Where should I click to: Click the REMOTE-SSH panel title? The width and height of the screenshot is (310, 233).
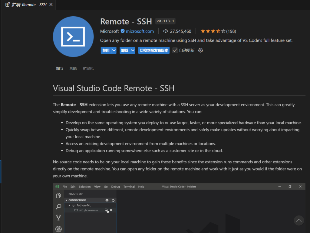pyautogui.click(x=76, y=194)
